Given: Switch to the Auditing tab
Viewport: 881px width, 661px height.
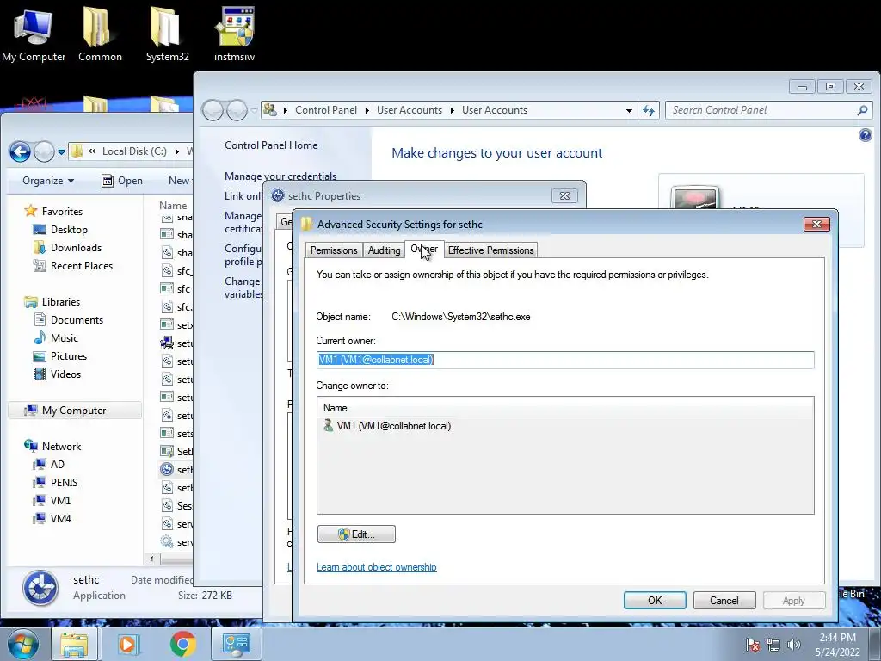Looking at the screenshot, I should pyautogui.click(x=384, y=250).
